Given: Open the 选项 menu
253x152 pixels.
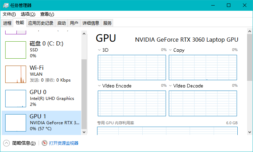Looking at the screenshot, I should click(x=28, y=14).
